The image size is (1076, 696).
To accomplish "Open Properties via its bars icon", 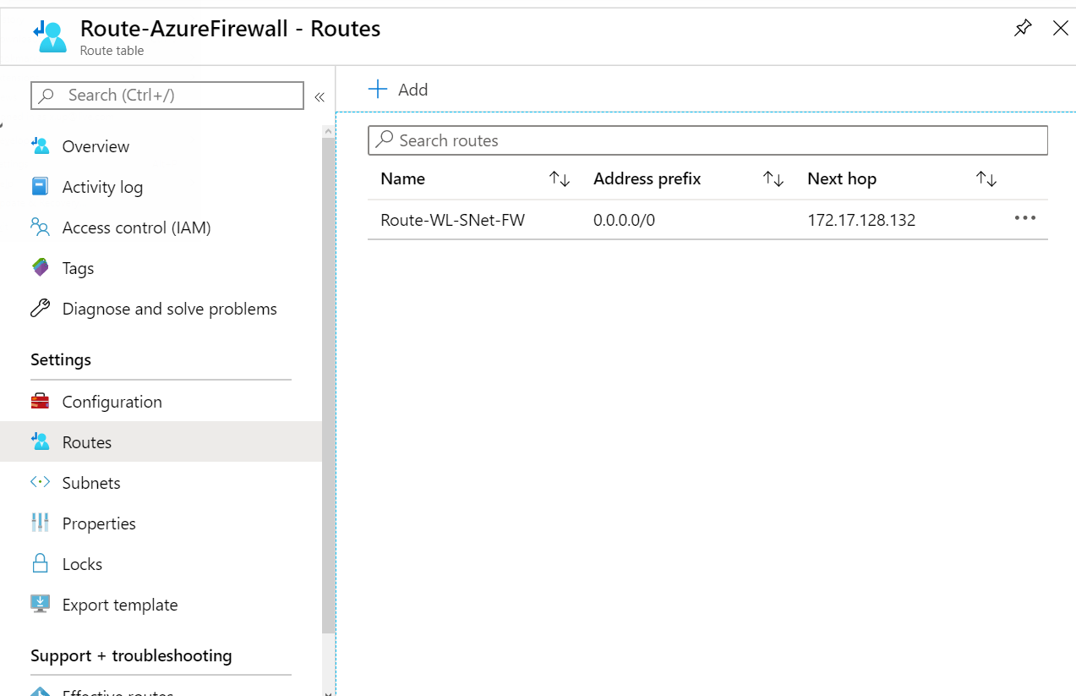I will tap(40, 523).
